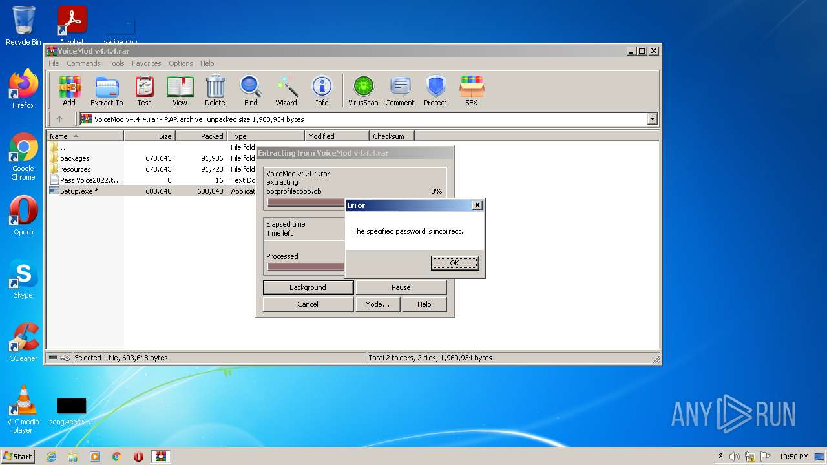Open the File menu

[54, 63]
